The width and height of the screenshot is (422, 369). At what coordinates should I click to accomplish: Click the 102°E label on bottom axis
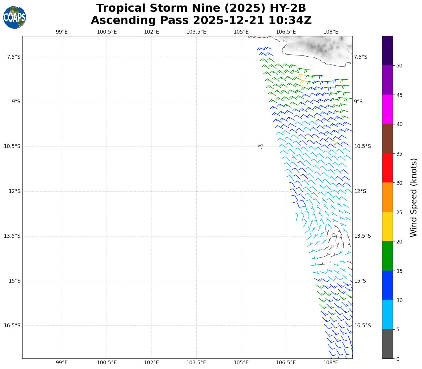[x=151, y=363]
